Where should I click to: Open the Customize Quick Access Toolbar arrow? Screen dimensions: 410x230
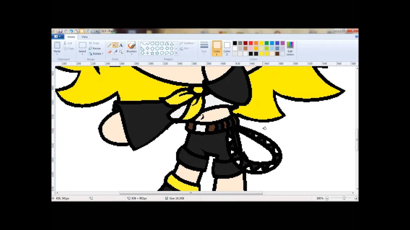(x=97, y=31)
